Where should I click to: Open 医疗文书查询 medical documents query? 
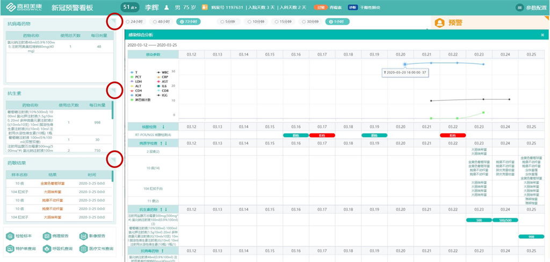[x=83, y=249]
